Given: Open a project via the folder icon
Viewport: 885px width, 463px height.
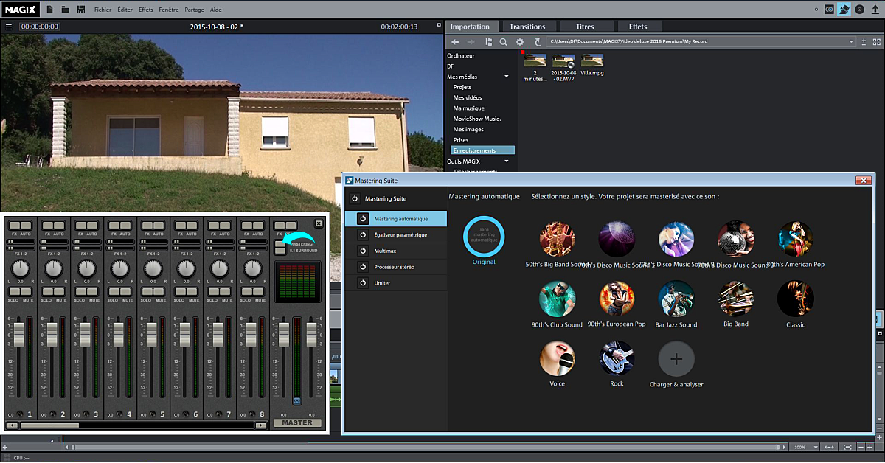Looking at the screenshot, I should click(66, 10).
